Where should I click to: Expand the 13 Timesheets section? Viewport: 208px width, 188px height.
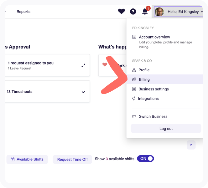click(83, 92)
